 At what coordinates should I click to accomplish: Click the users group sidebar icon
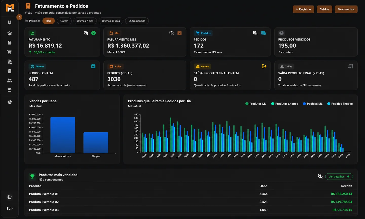(9, 81)
